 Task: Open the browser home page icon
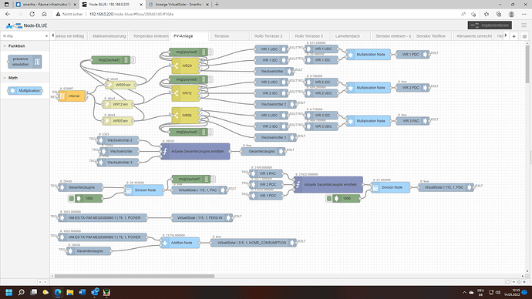[x=44, y=14]
